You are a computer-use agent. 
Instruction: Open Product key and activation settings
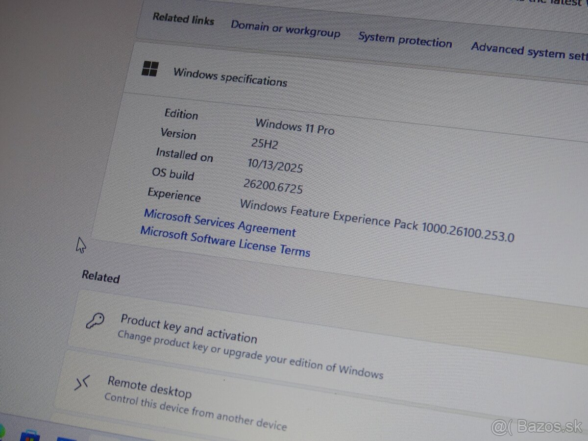coord(190,328)
